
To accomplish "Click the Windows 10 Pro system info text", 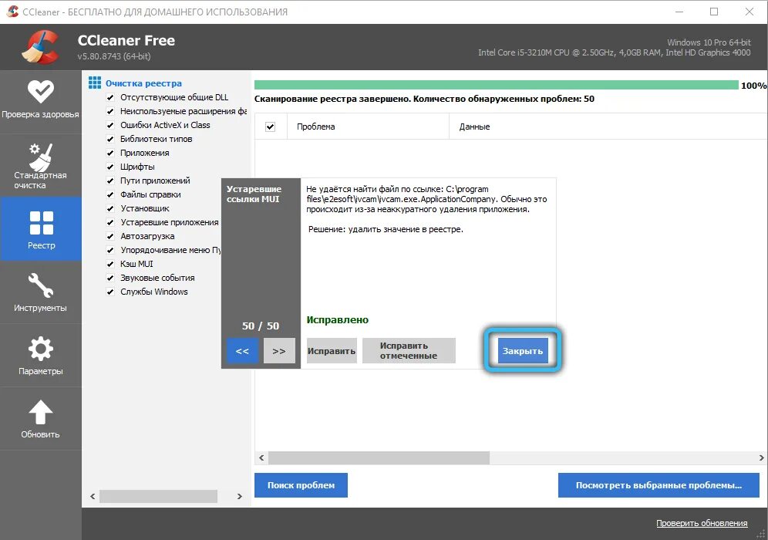I will [x=709, y=42].
